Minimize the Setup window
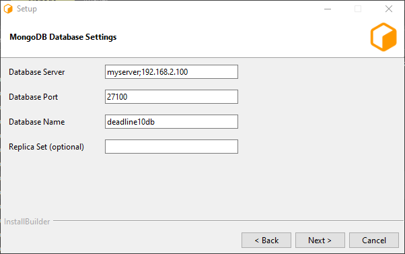The image size is (405, 254). (x=328, y=9)
